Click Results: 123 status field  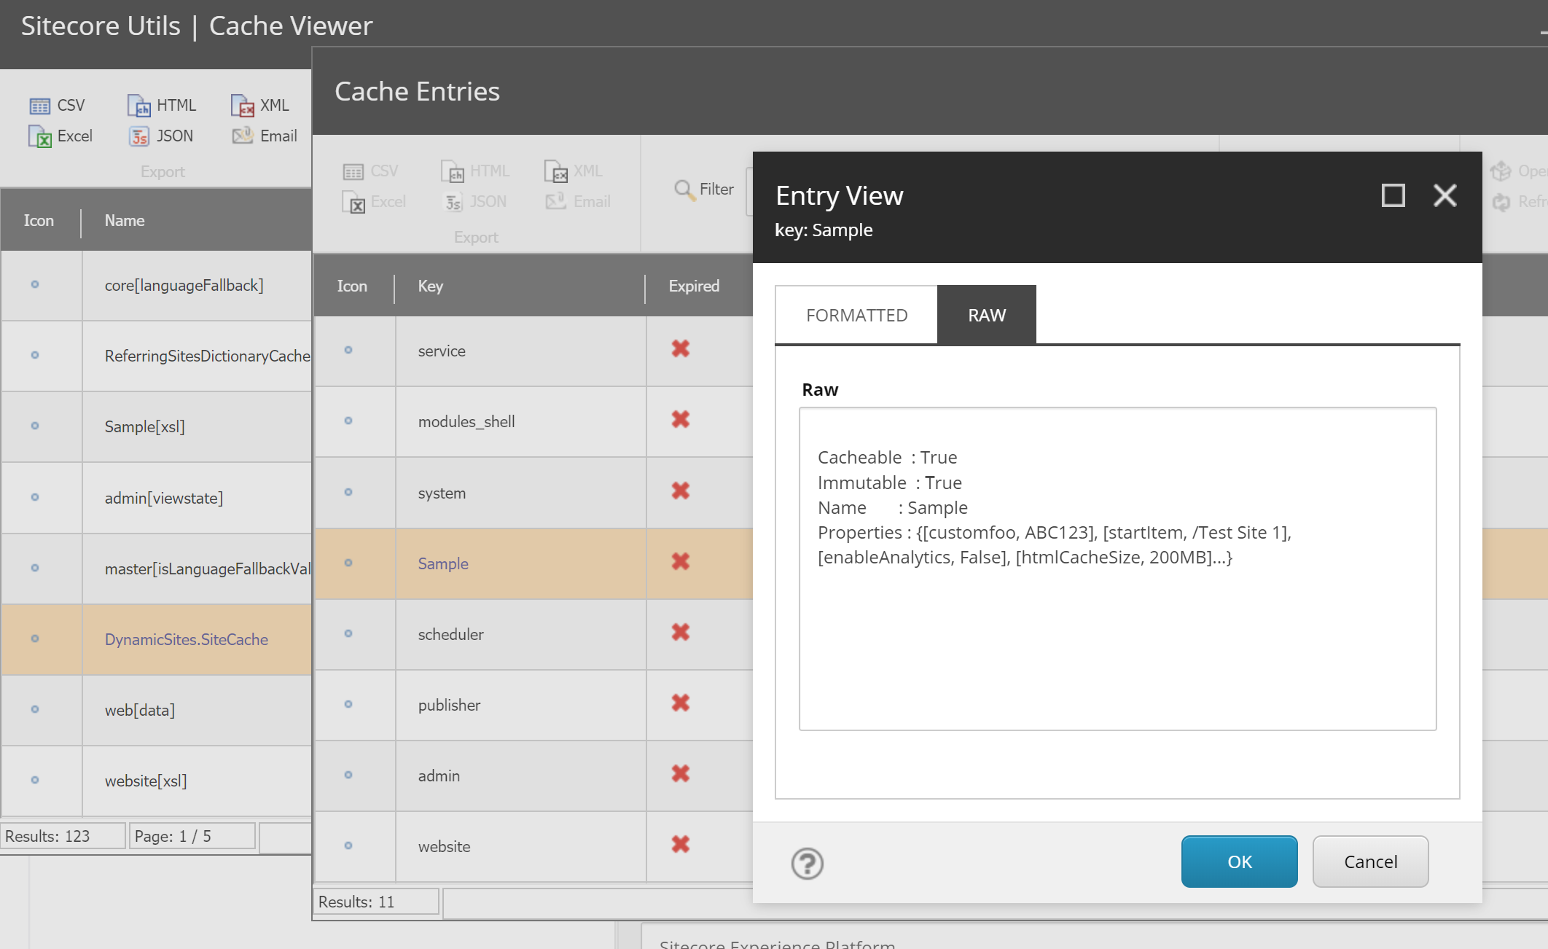coord(63,836)
